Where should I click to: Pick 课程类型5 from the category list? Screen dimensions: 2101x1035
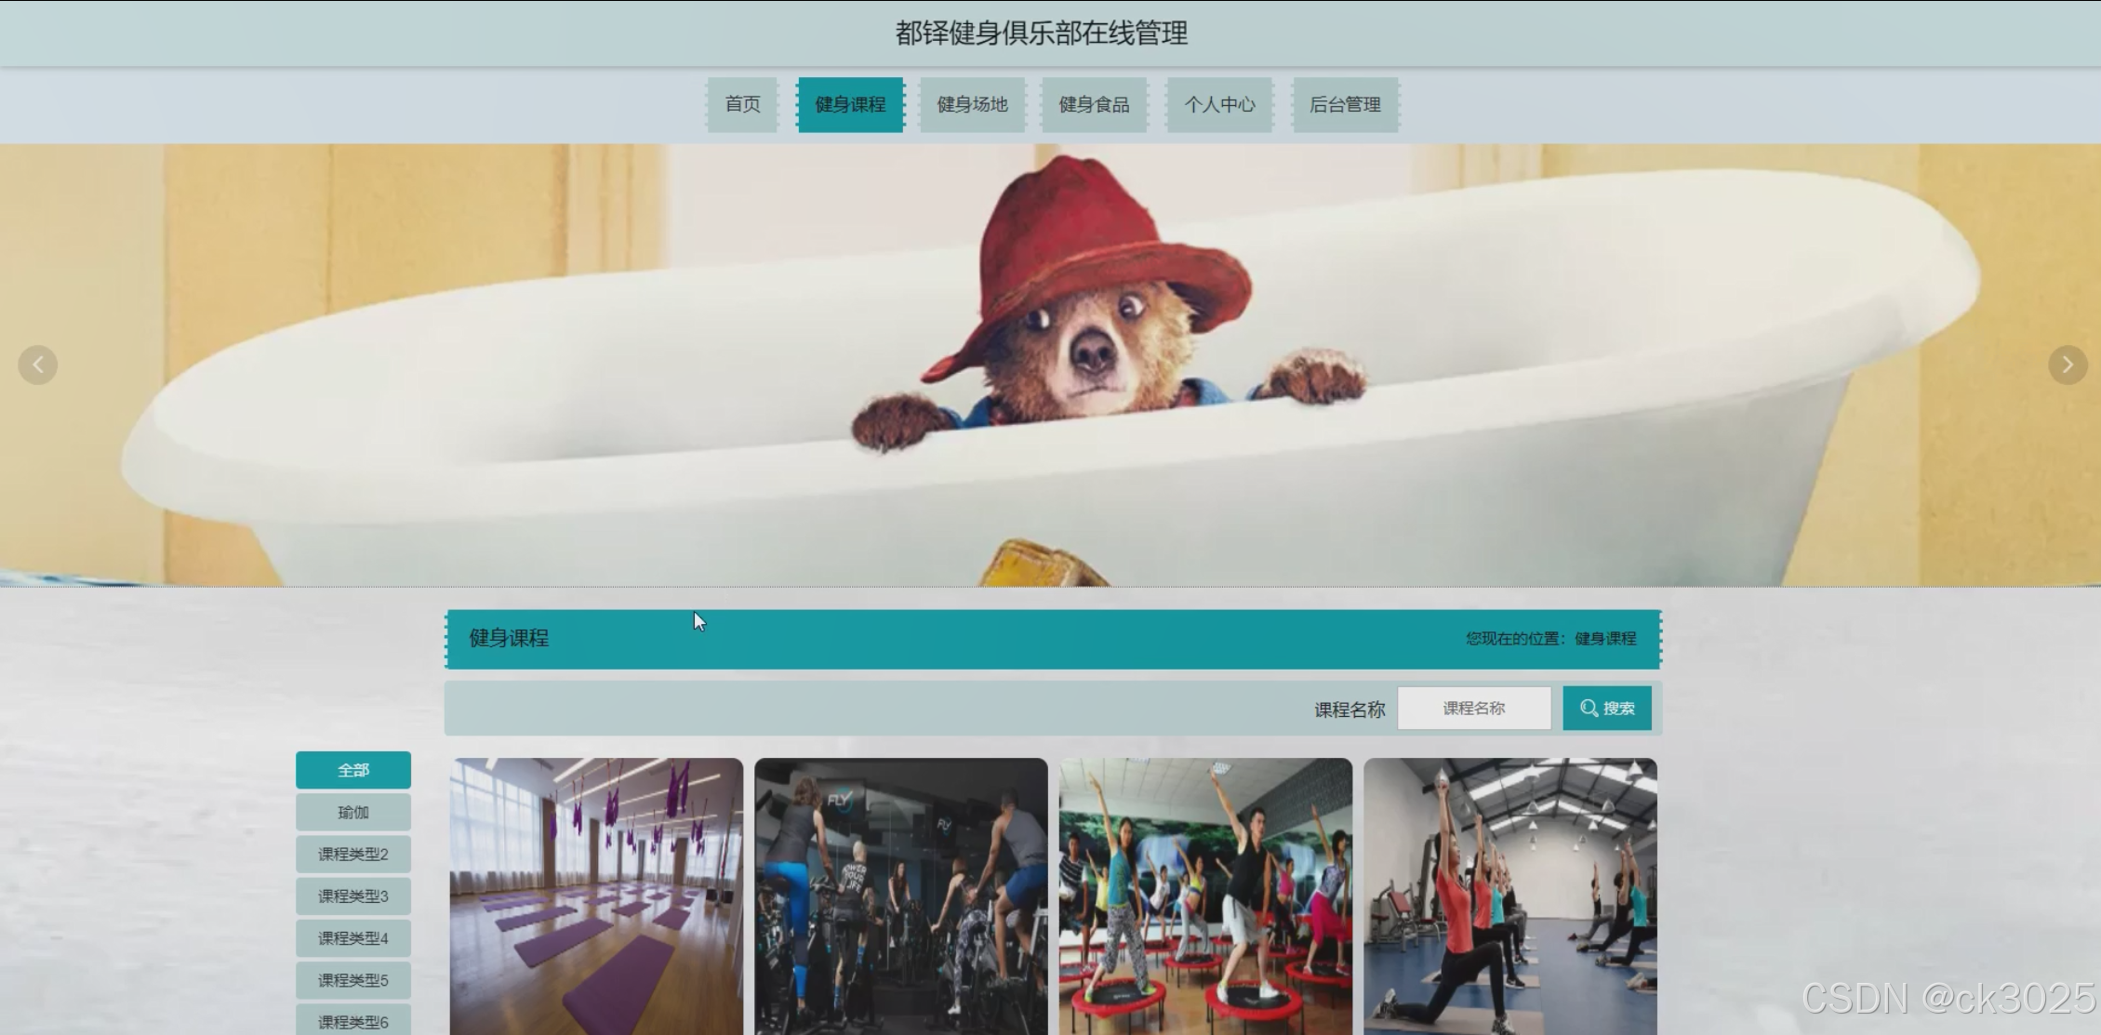coord(353,980)
